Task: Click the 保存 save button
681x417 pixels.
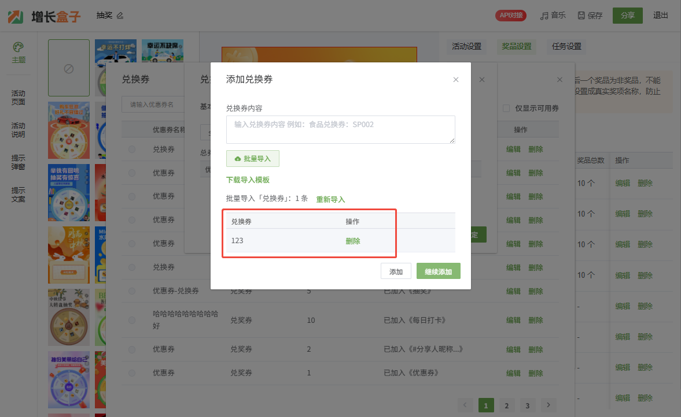Action: point(590,16)
